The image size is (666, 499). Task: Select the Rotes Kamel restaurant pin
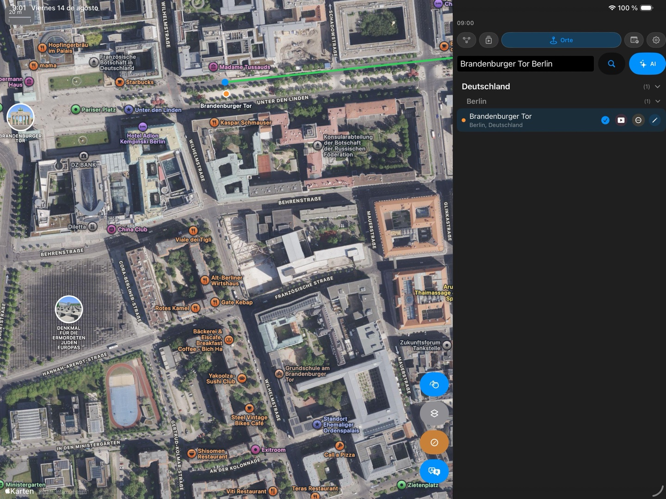pyautogui.click(x=196, y=308)
